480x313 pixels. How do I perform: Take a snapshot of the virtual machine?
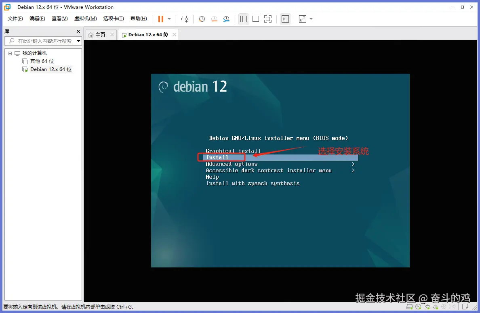tap(202, 19)
